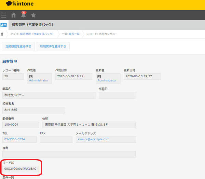
Task: Open bookmarks star icon
Action: [33, 15]
